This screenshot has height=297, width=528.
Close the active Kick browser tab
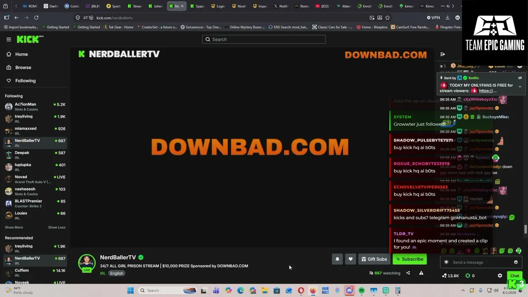(x=182, y=6)
